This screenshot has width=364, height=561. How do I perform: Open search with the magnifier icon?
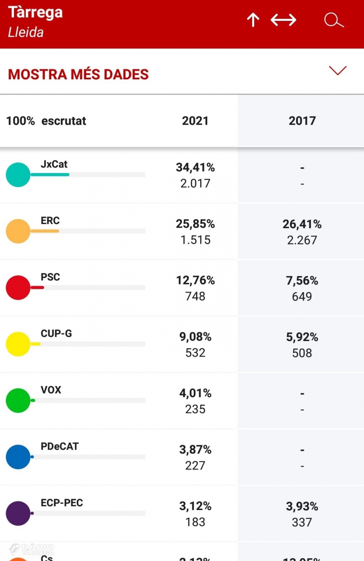click(334, 20)
